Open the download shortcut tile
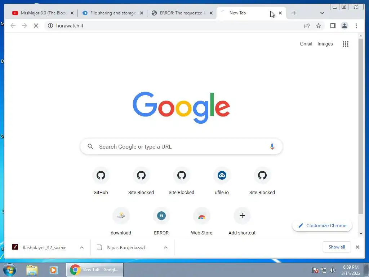The width and height of the screenshot is (369, 277). click(121, 221)
